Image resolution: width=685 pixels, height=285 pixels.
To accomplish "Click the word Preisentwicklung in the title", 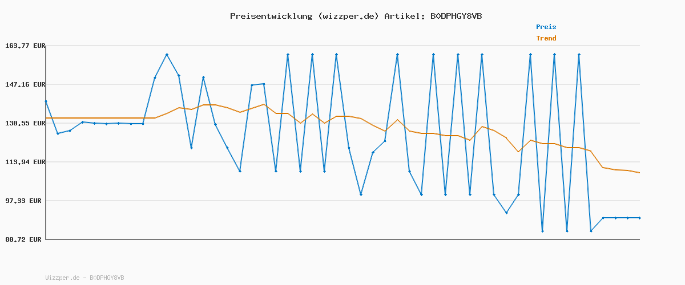I will click(271, 16).
